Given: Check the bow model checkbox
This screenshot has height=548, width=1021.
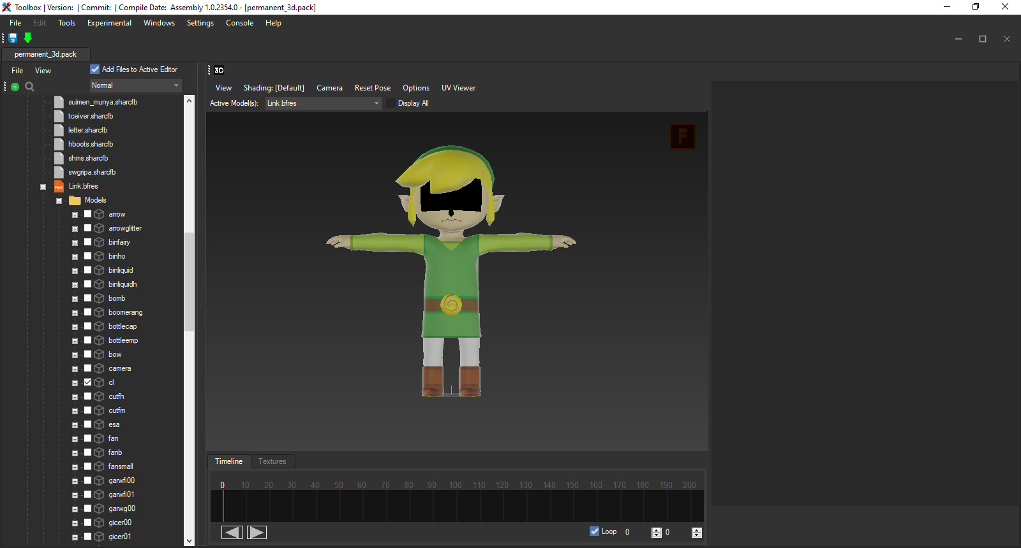Looking at the screenshot, I should click(x=88, y=354).
